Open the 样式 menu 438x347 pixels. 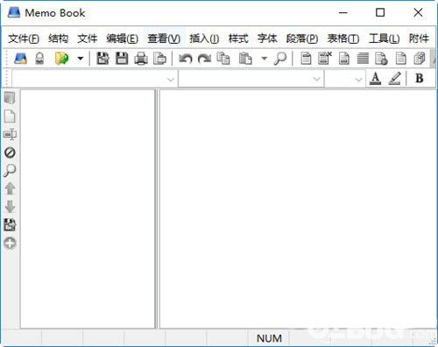[x=238, y=39]
